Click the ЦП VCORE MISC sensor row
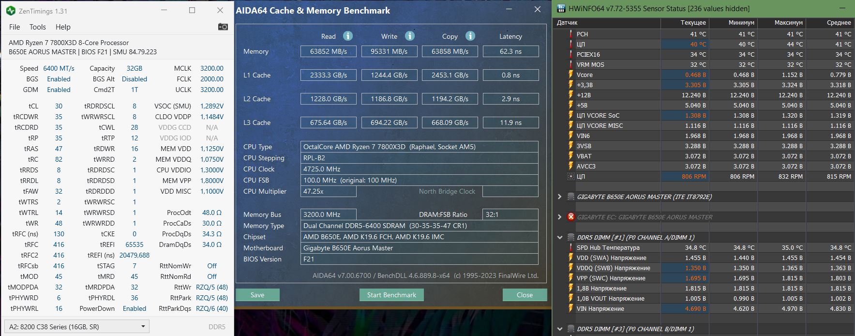Viewport: 855px width, 336px height. tap(704, 125)
